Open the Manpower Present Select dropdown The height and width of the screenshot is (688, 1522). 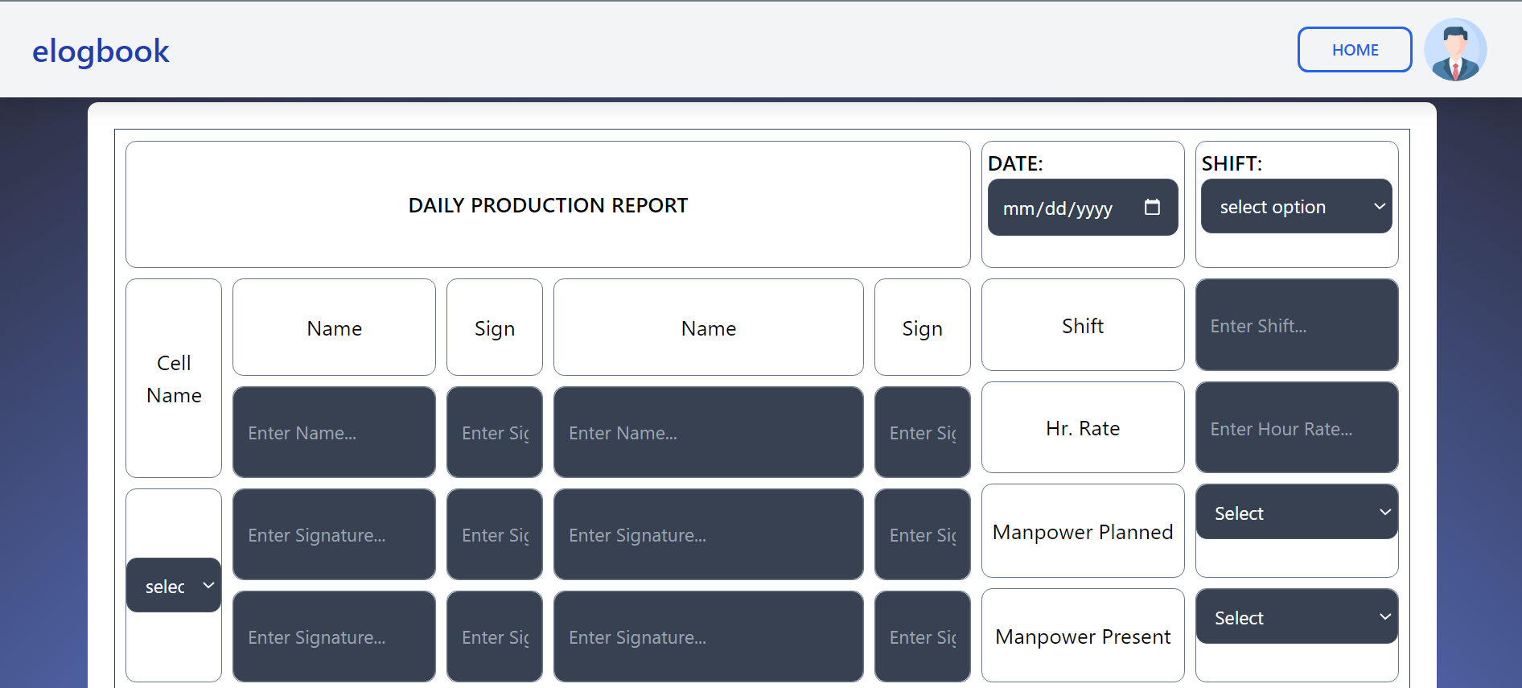(x=1297, y=617)
